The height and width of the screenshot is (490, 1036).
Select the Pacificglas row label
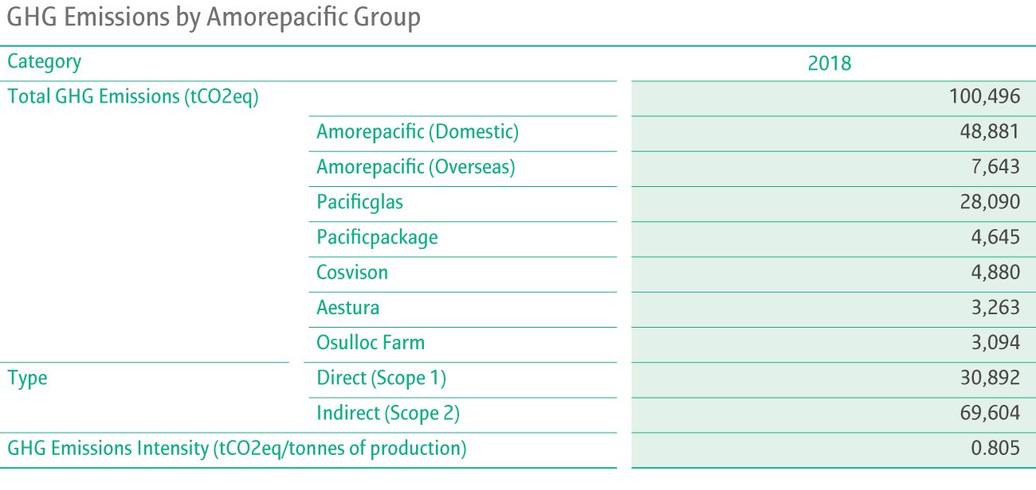click(360, 202)
